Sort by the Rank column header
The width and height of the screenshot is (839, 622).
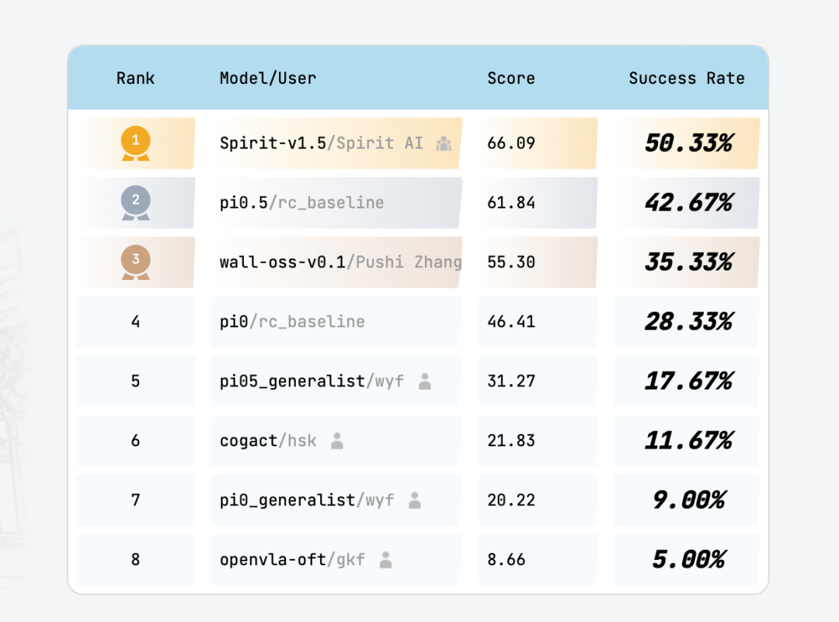tap(135, 79)
